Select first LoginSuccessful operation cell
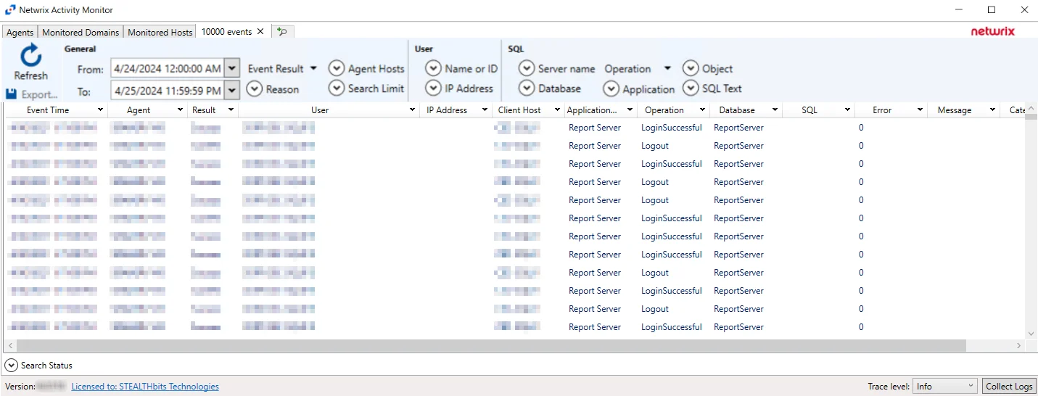This screenshot has width=1038, height=396. (x=672, y=128)
